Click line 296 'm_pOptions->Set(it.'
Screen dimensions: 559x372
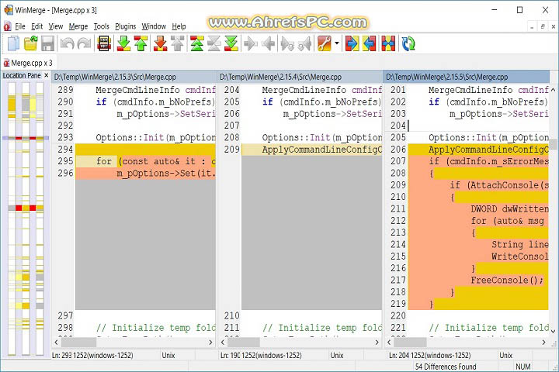[x=166, y=174]
